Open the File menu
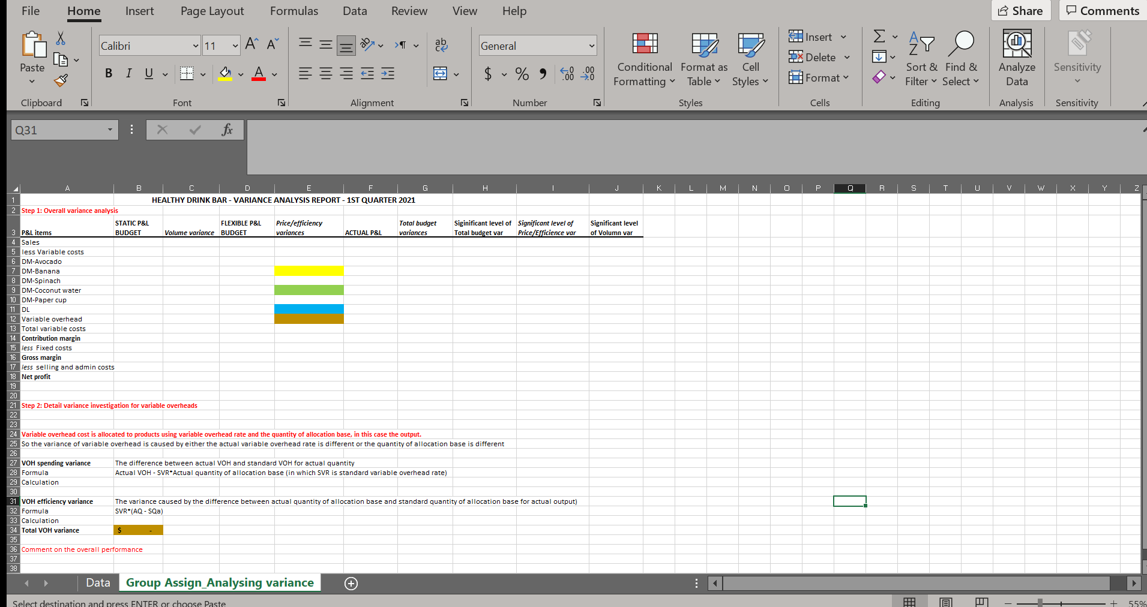This screenshot has height=607, width=1147. tap(31, 11)
